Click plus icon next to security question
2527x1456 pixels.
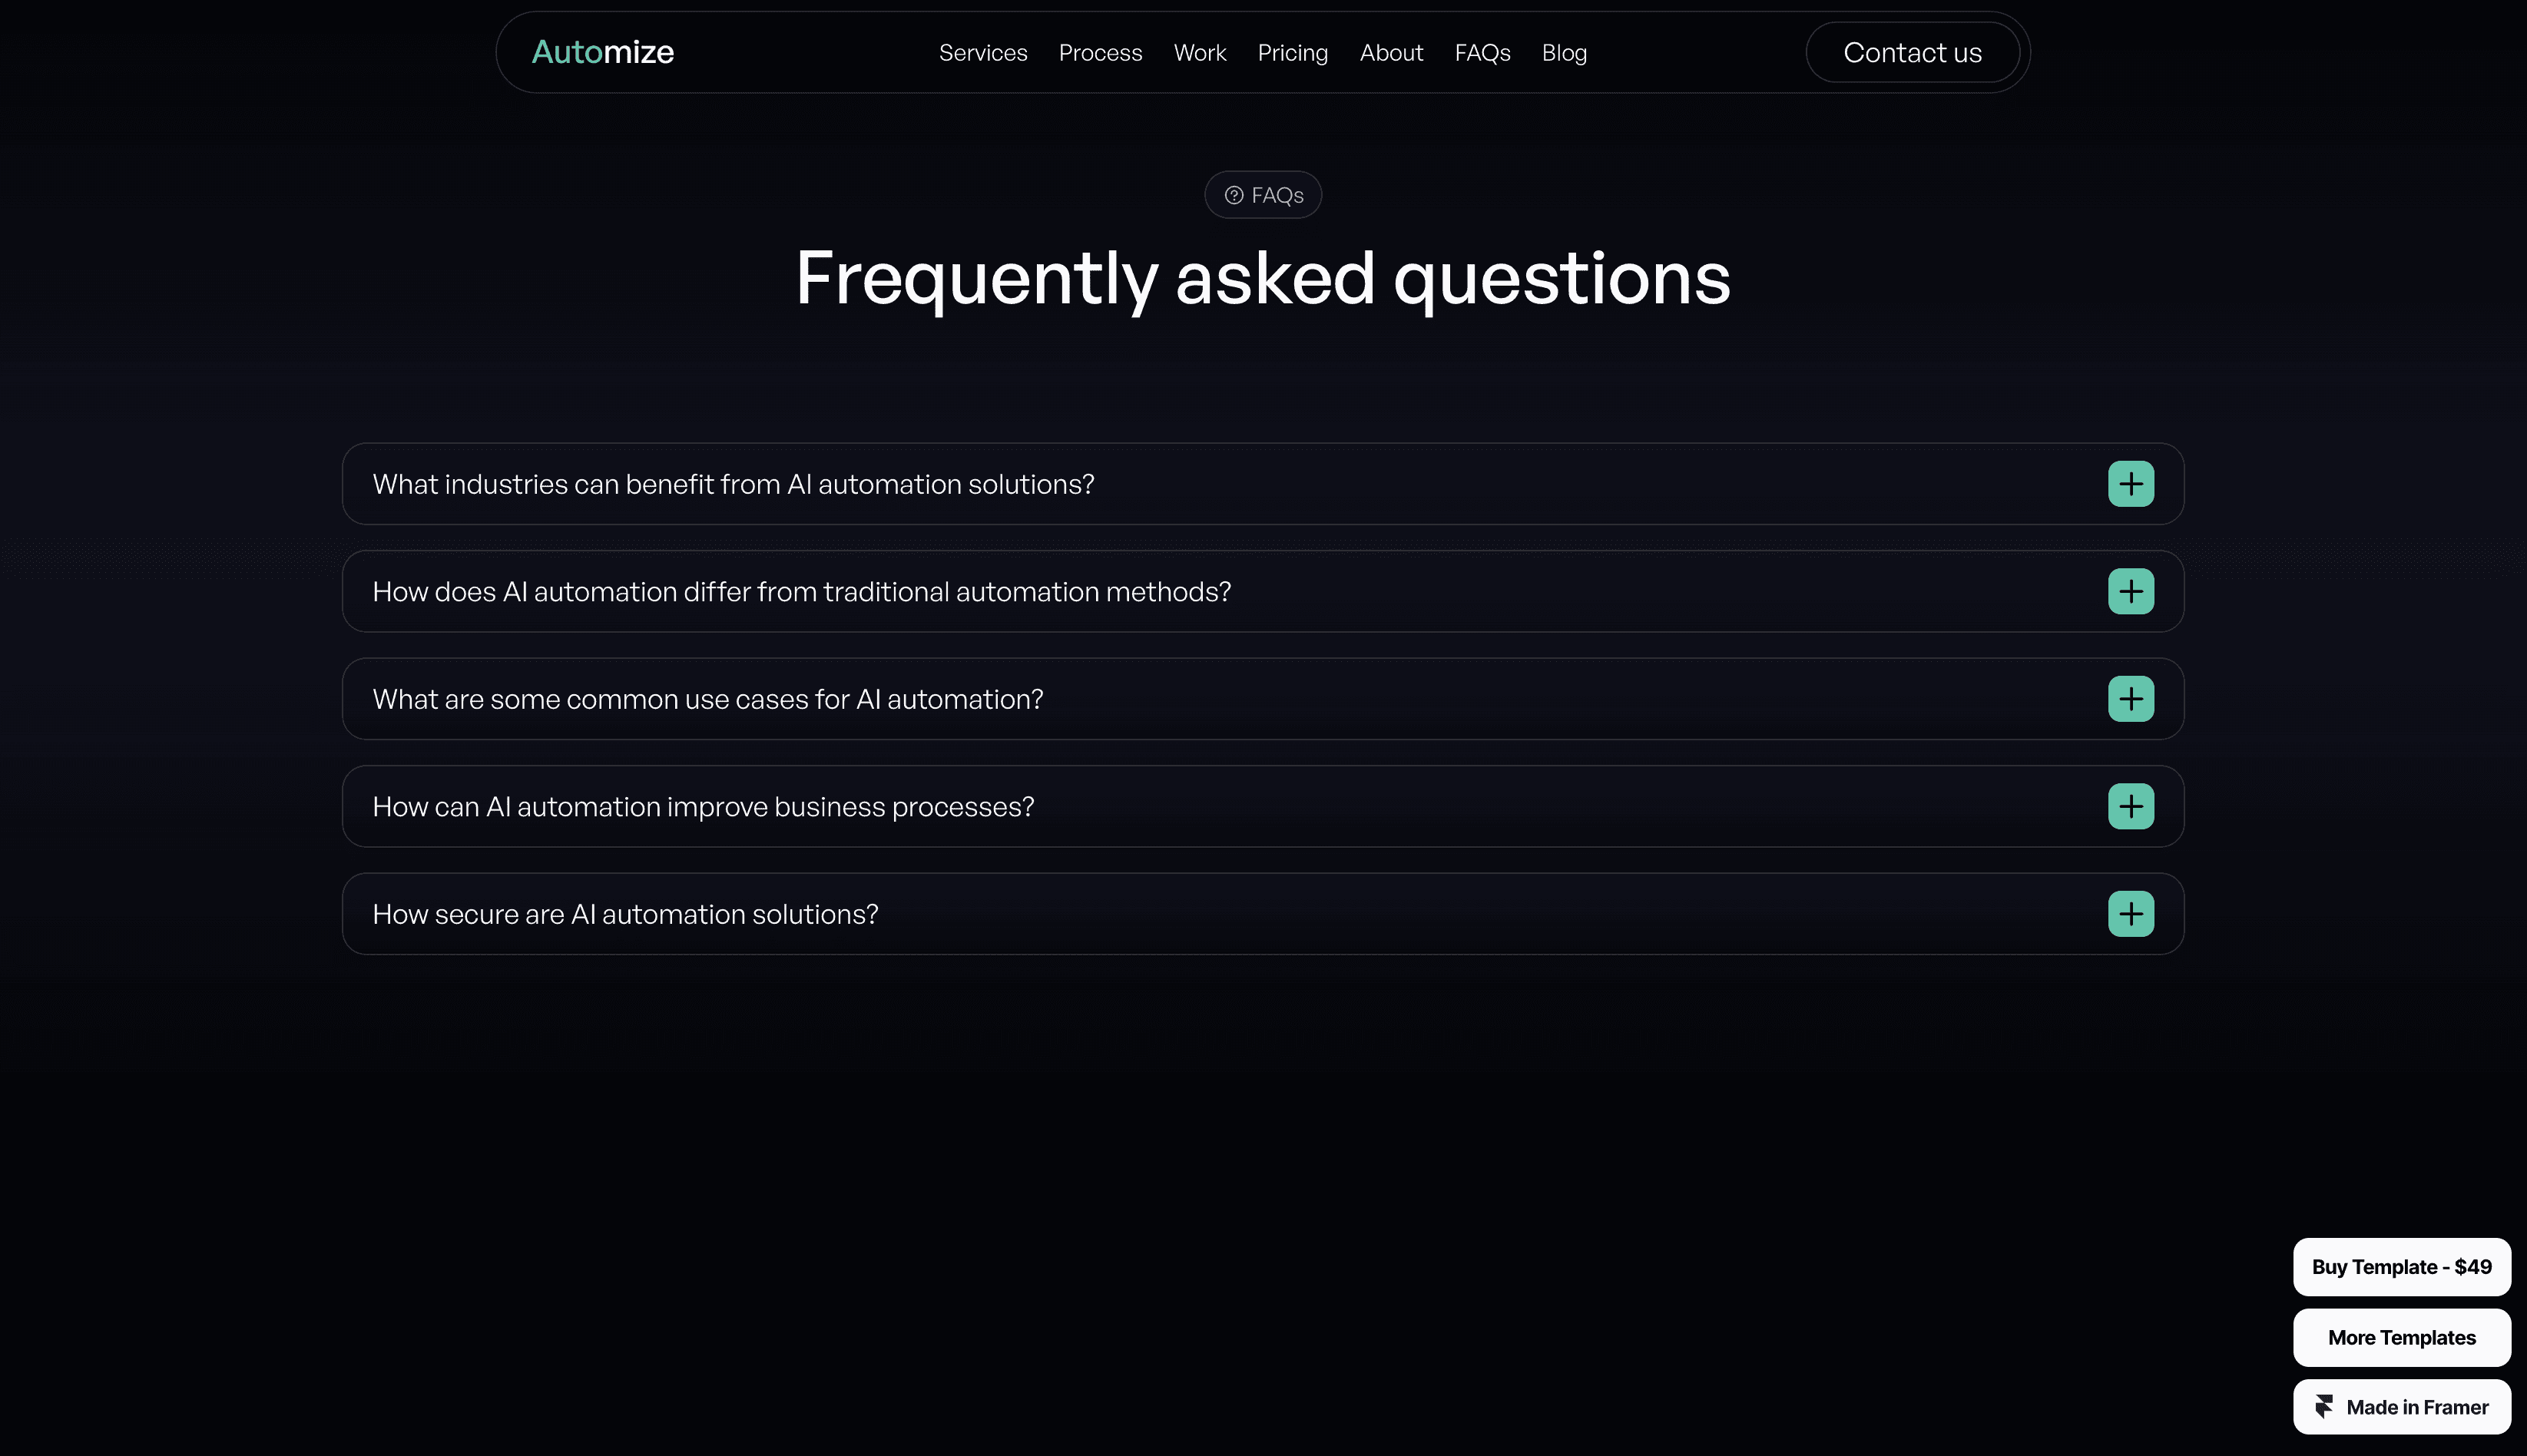click(x=2130, y=914)
